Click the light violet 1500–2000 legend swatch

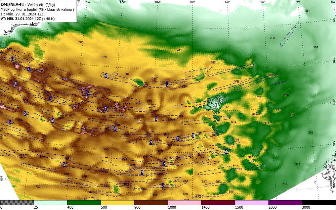click(x=252, y=203)
